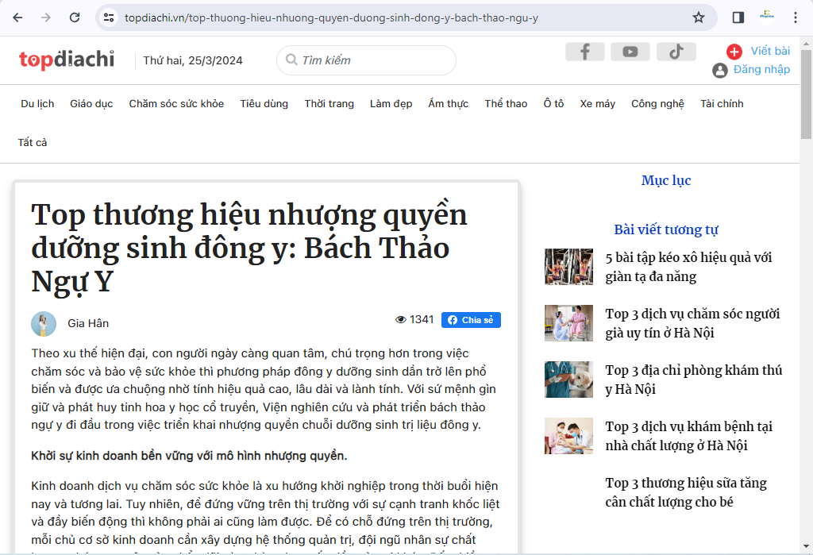813x555 pixels.
Task: Switch to the Thể thao section
Action: coord(506,104)
